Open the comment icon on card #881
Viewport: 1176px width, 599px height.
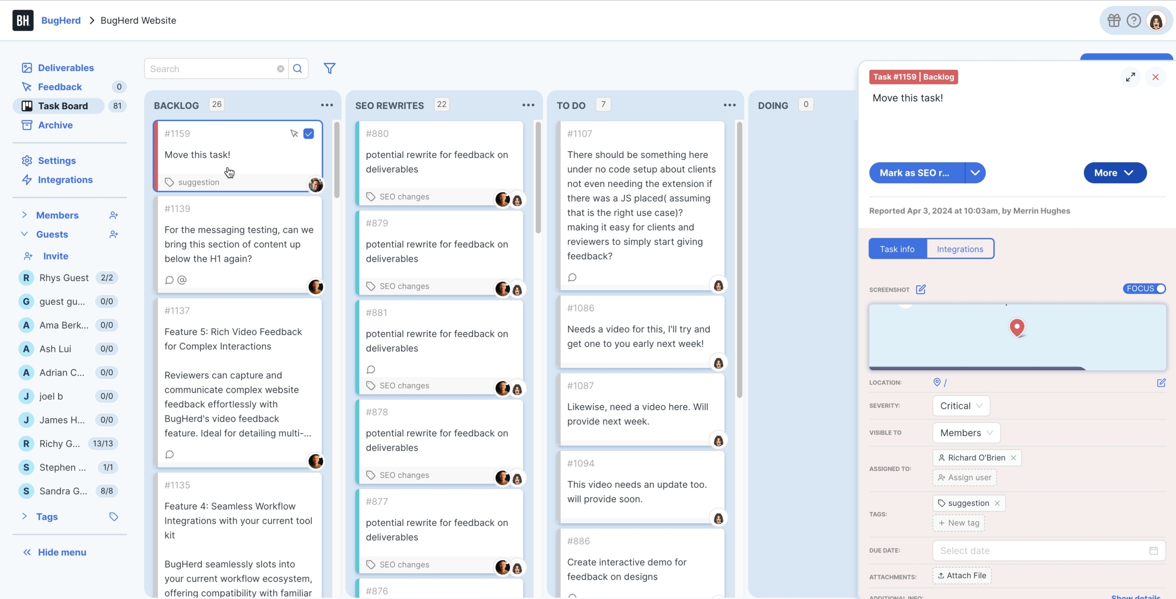coord(371,369)
